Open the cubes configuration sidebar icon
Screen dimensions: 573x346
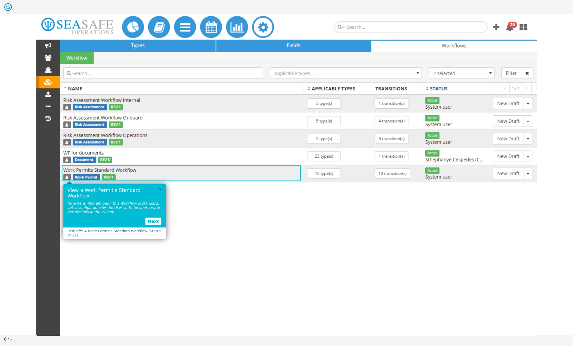click(48, 82)
